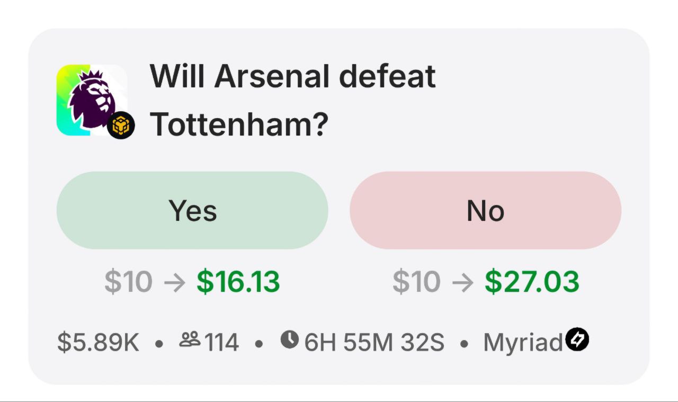Open the 'Will Arsenal defeat Tottenham?' market title
This screenshot has height=402, width=678.
coord(292,100)
